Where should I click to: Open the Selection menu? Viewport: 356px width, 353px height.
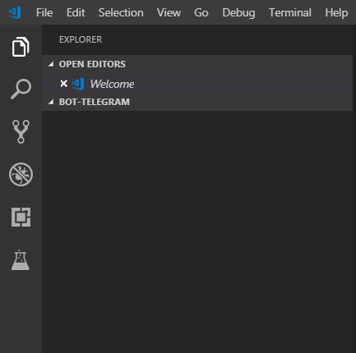click(121, 12)
